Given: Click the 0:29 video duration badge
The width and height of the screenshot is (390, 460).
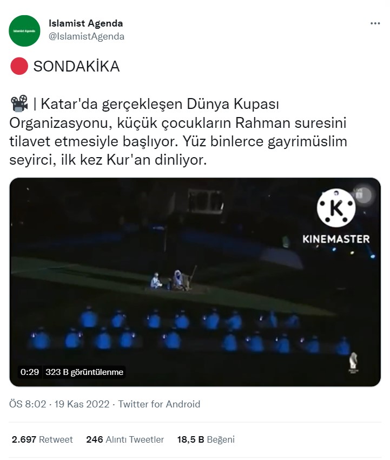Looking at the screenshot, I should click(x=30, y=372).
